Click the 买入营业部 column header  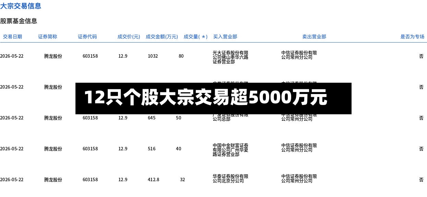click(225, 37)
